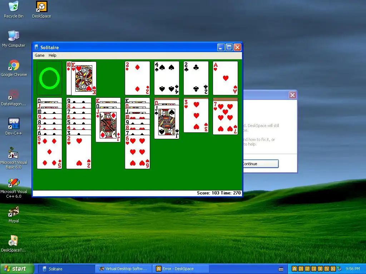Maximize the Solitaire window
The image size is (366, 274).
click(229, 47)
